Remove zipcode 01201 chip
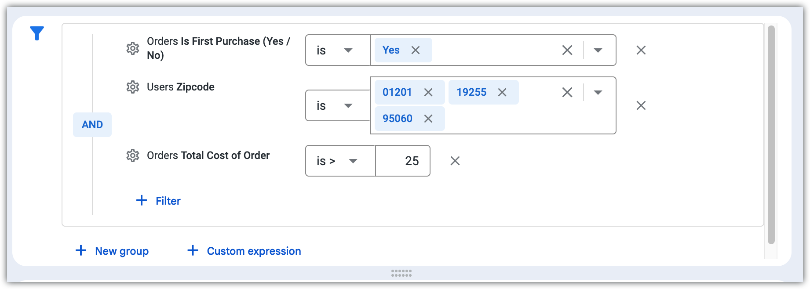Screen dimensions: 810x289 coord(428,92)
